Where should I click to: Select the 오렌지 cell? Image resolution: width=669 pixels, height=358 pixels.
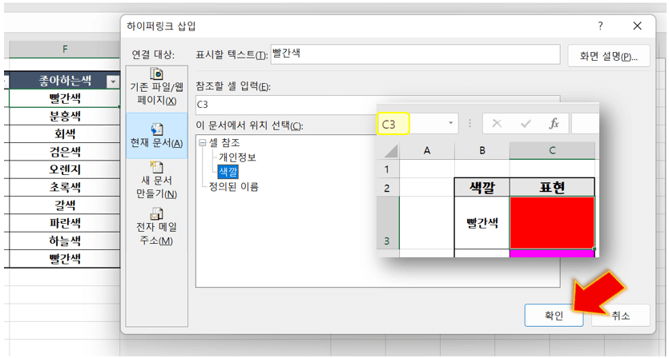pos(64,170)
